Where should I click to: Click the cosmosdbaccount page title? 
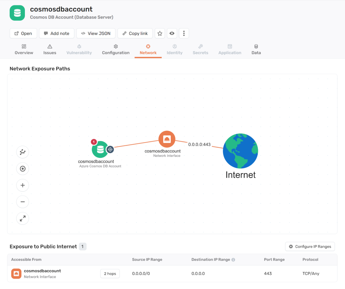pyautogui.click(x=61, y=9)
